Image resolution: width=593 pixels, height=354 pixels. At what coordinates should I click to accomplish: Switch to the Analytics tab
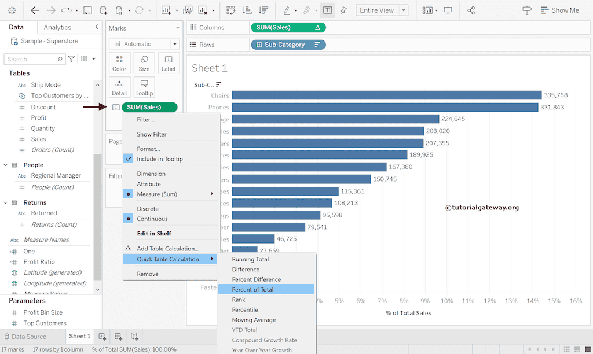[x=57, y=27]
